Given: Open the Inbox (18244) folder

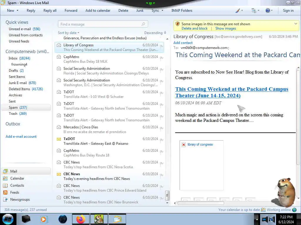Looking at the screenshot, I should [19, 58].
